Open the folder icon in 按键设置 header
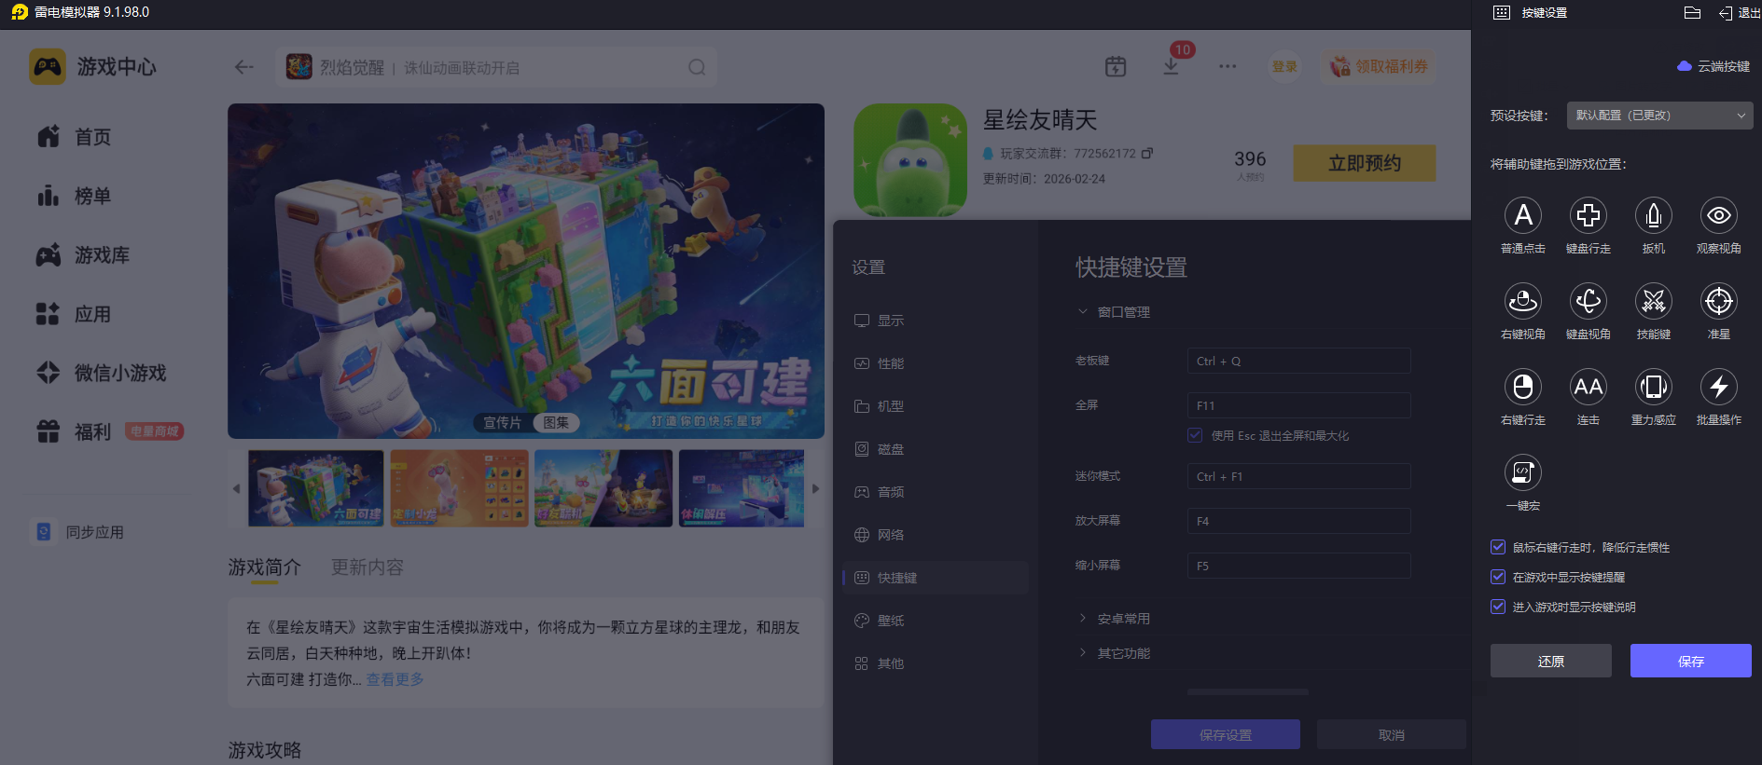The image size is (1762, 765). [x=1692, y=12]
